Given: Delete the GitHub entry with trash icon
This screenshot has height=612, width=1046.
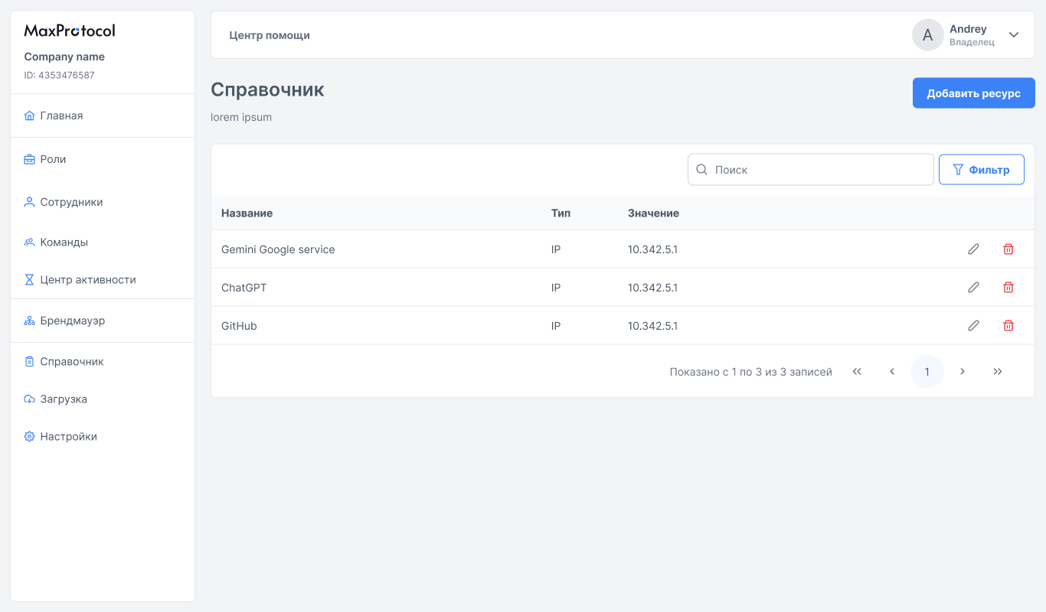Looking at the screenshot, I should click(1008, 325).
